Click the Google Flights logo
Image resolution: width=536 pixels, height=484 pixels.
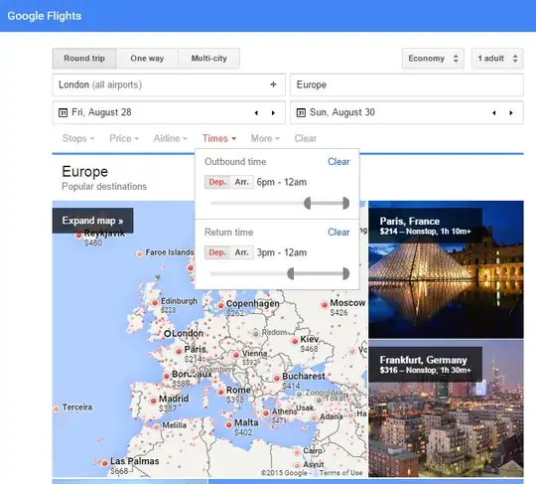pyautogui.click(x=45, y=16)
